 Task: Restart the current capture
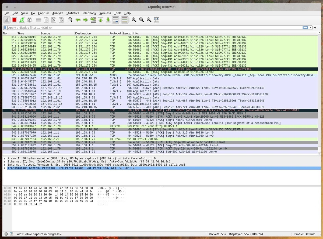pos(22,20)
